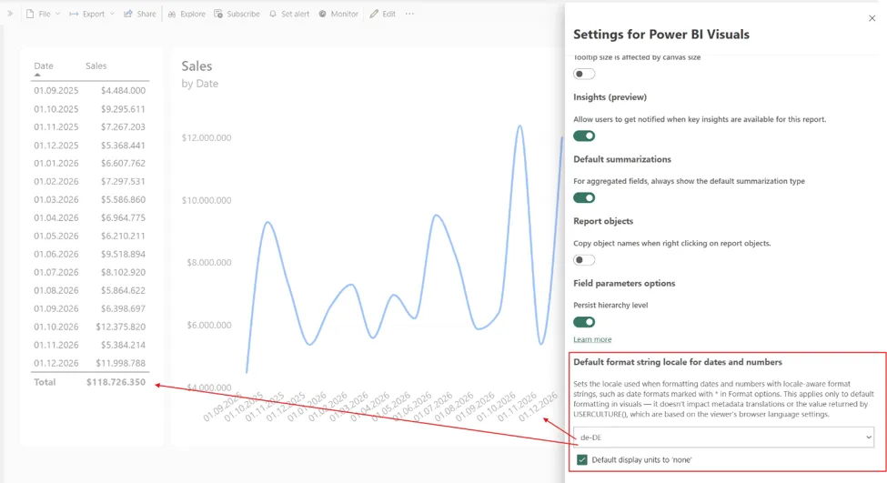Open Monitor from the toolbar
The height and width of the screenshot is (483, 887).
pos(338,14)
